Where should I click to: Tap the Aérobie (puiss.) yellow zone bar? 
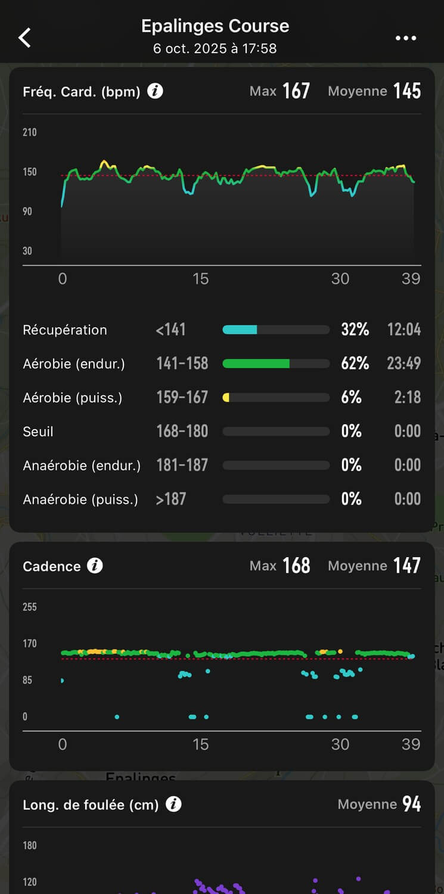click(x=275, y=398)
